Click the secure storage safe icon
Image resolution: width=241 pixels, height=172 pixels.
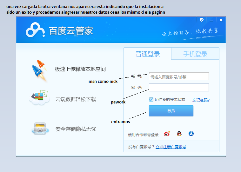coord(40,129)
